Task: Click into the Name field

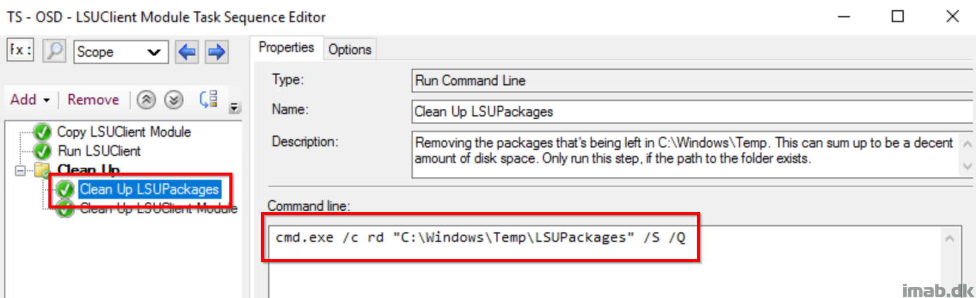Action: 693,112
